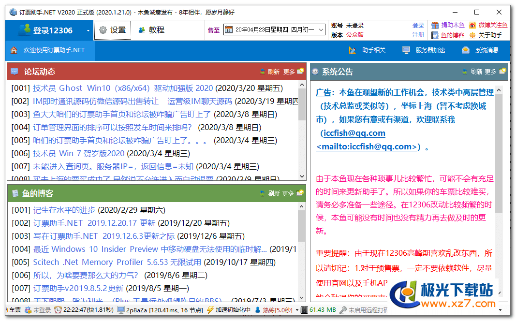Click the 系统公告 scroll-up arrow
The width and height of the screenshot is (516, 321).
click(x=499, y=90)
